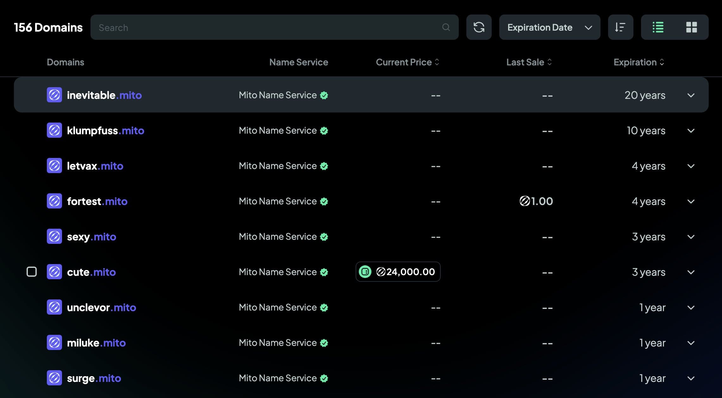
Task: Switch to grid view layout
Action: [x=691, y=27]
